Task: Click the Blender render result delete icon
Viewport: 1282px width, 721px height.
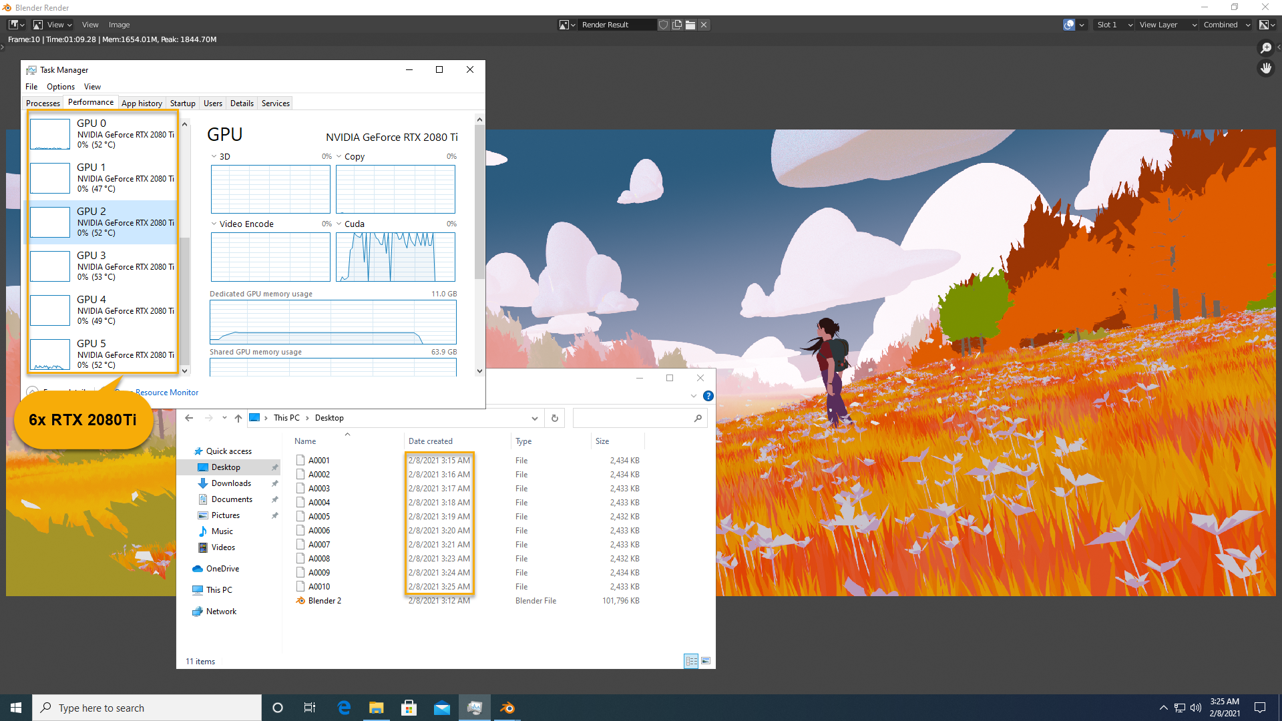Action: coord(704,25)
